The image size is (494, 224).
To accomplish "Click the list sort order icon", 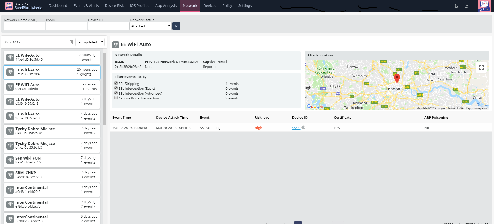I will coord(72,42).
